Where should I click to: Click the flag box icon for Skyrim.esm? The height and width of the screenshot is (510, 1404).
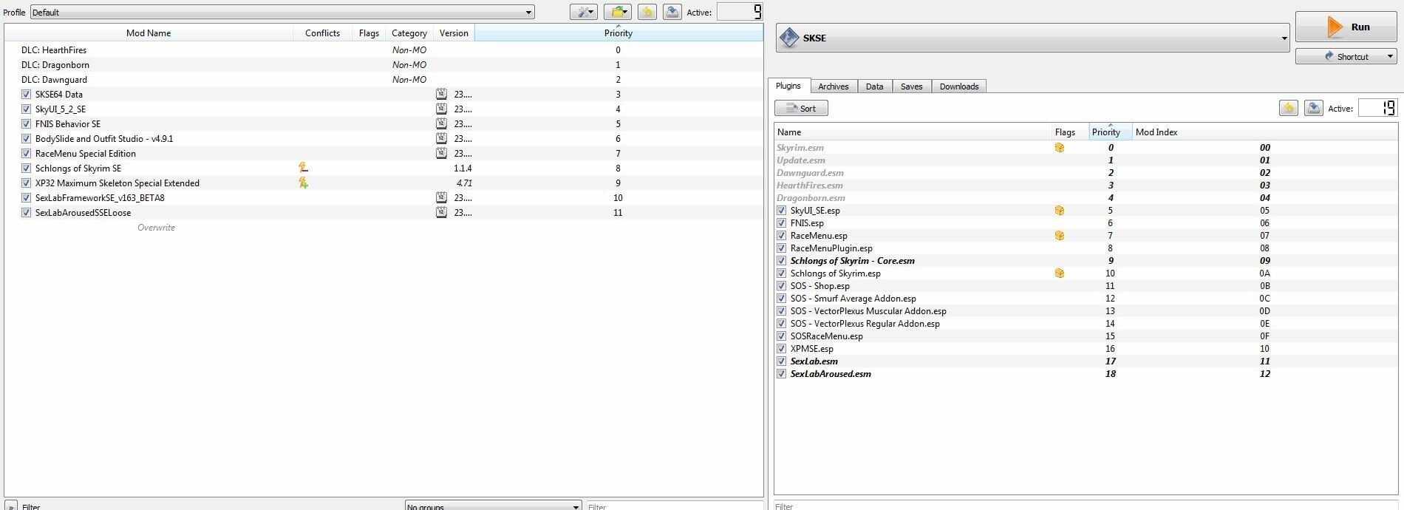click(1060, 148)
